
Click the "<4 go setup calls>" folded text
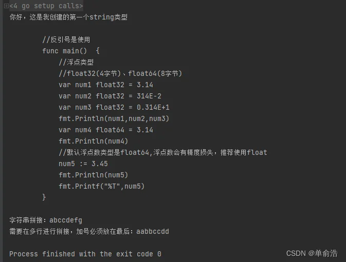46,6
